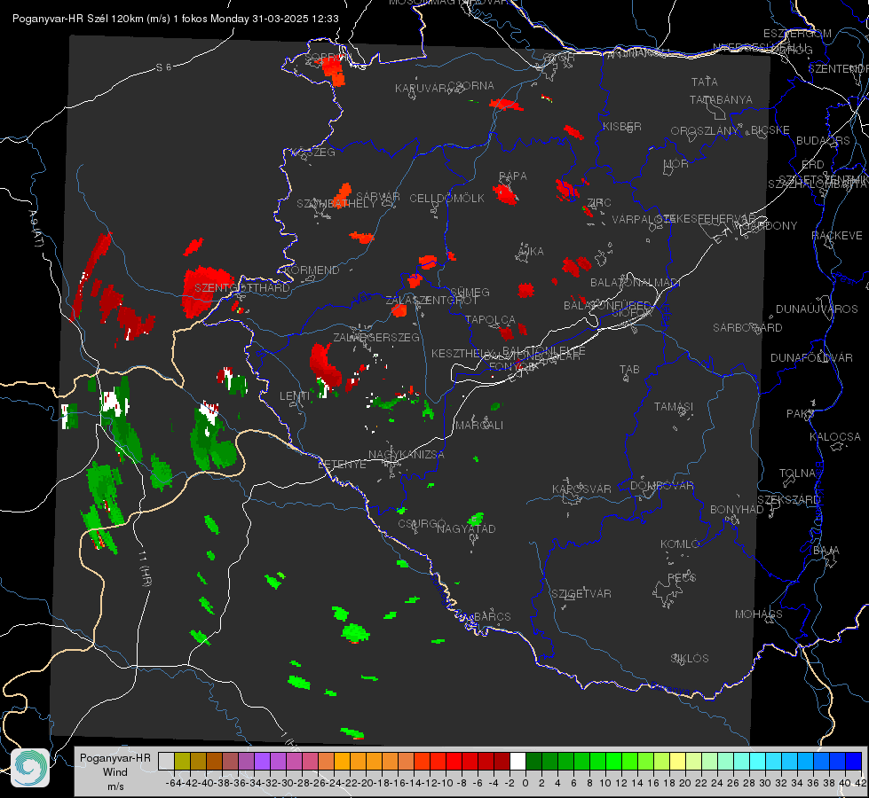Click the large red echo over Szentgotthard
The image size is (869, 798).
click(x=206, y=290)
